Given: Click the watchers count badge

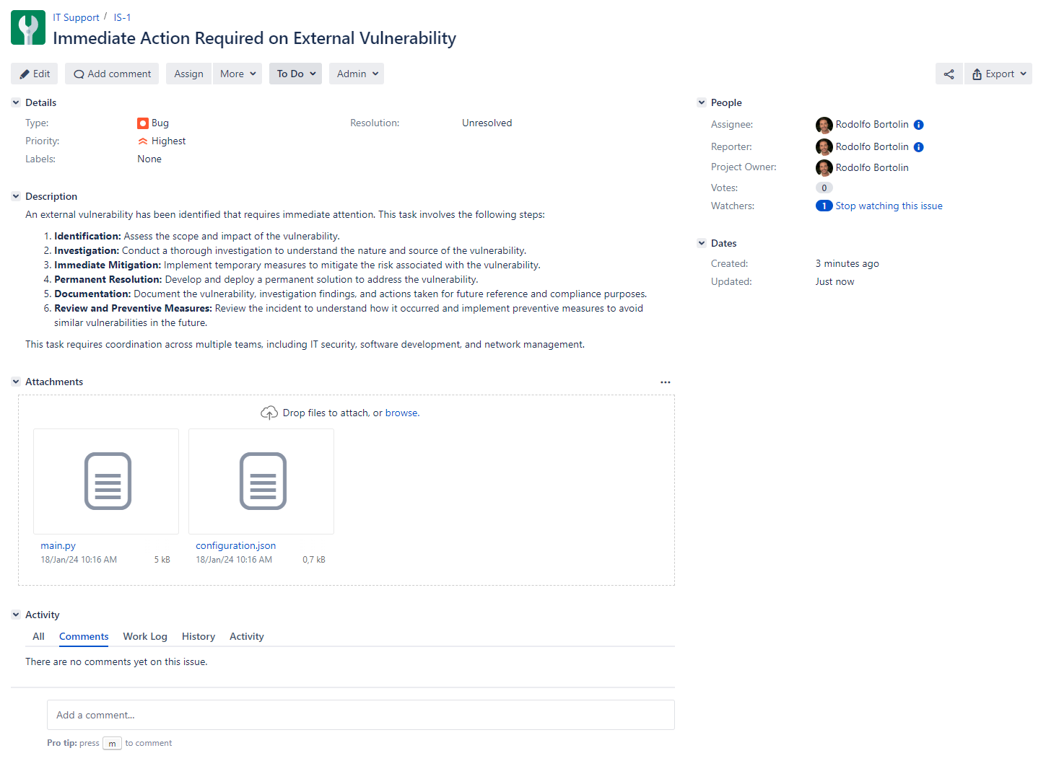Looking at the screenshot, I should pos(824,206).
